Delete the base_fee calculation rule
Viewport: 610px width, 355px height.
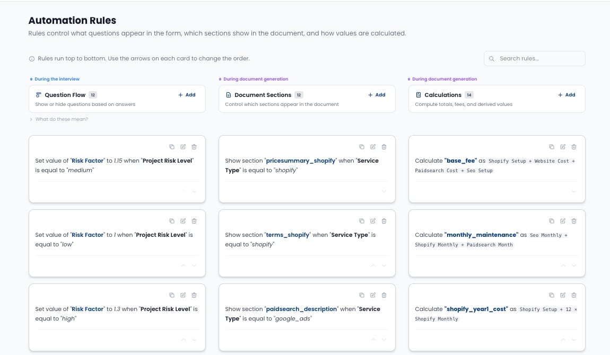pyautogui.click(x=574, y=147)
